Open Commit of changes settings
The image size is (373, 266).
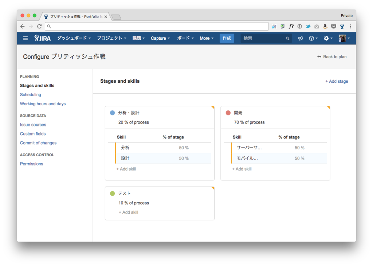38,143
